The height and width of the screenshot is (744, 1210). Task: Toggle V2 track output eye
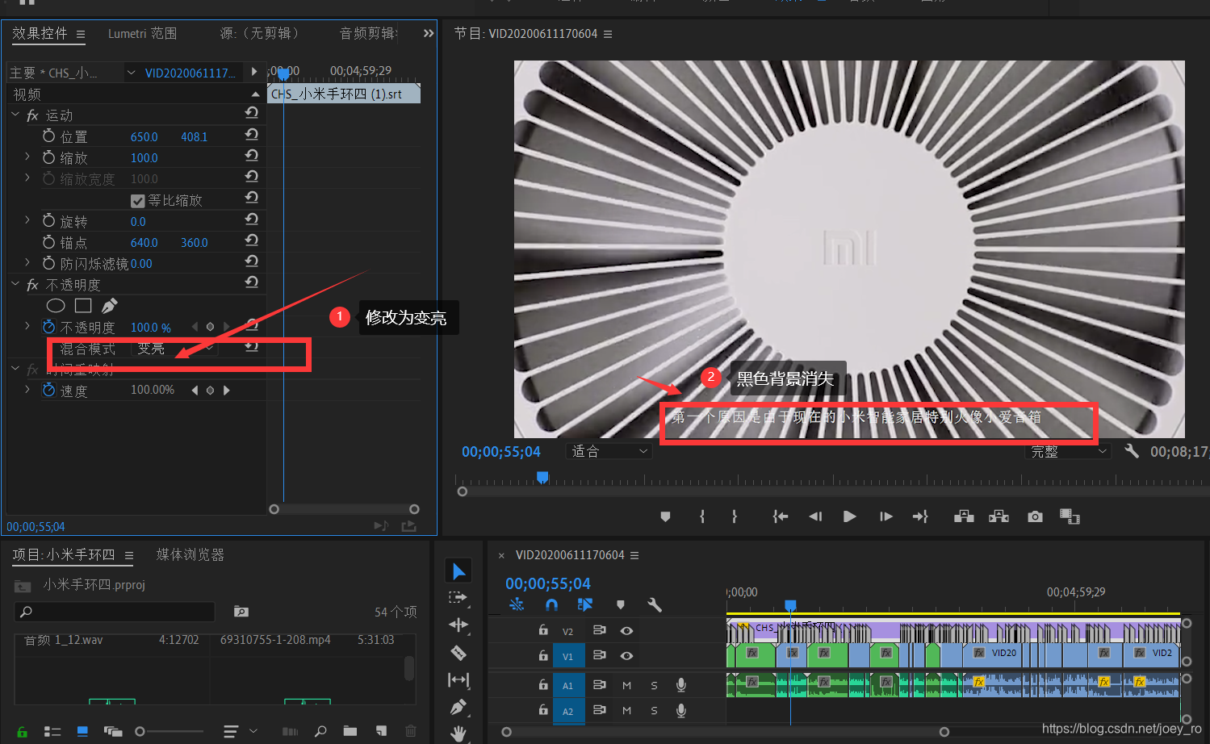click(x=626, y=631)
